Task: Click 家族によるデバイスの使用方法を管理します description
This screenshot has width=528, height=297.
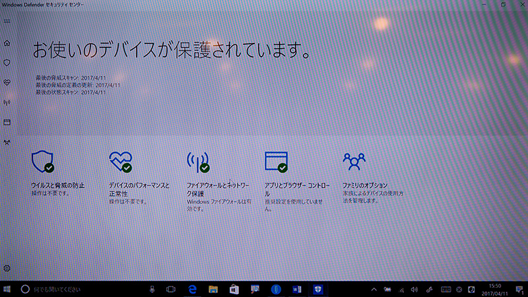Action: pyautogui.click(x=373, y=197)
